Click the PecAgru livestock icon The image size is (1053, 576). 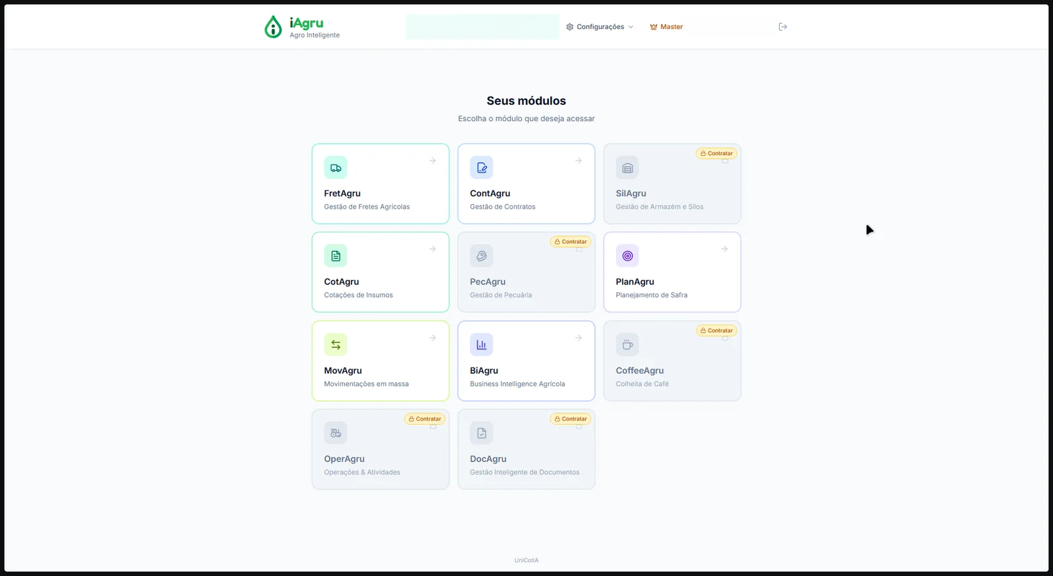(482, 256)
